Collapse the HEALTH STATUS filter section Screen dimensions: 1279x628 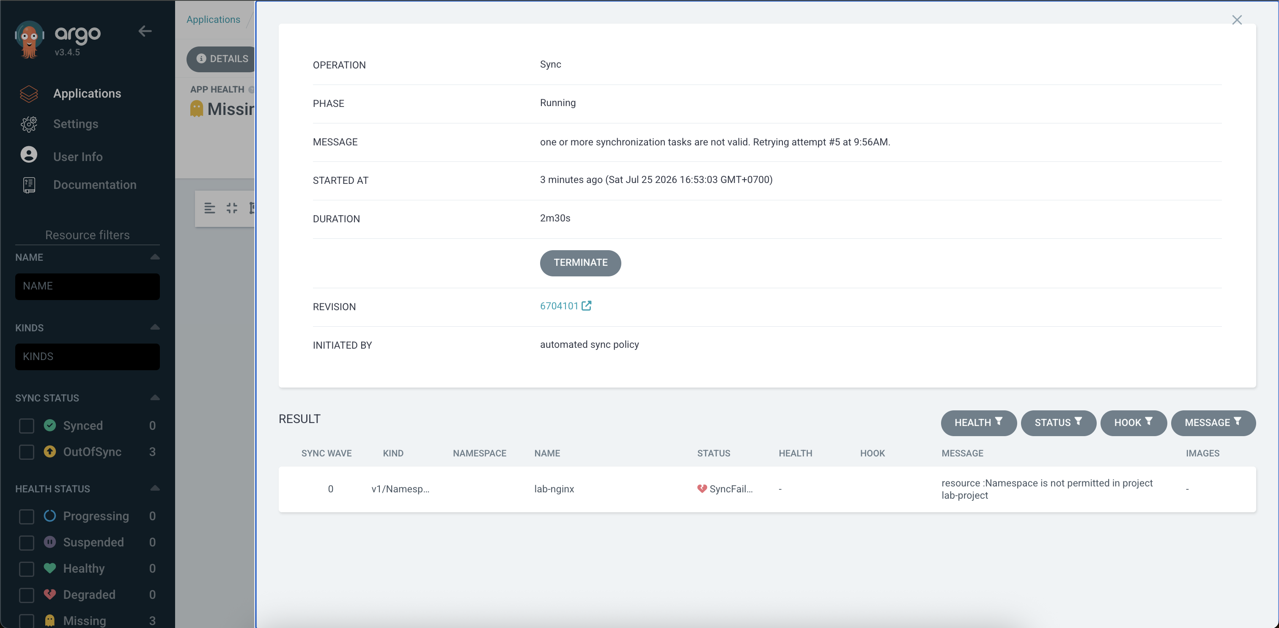pos(155,489)
